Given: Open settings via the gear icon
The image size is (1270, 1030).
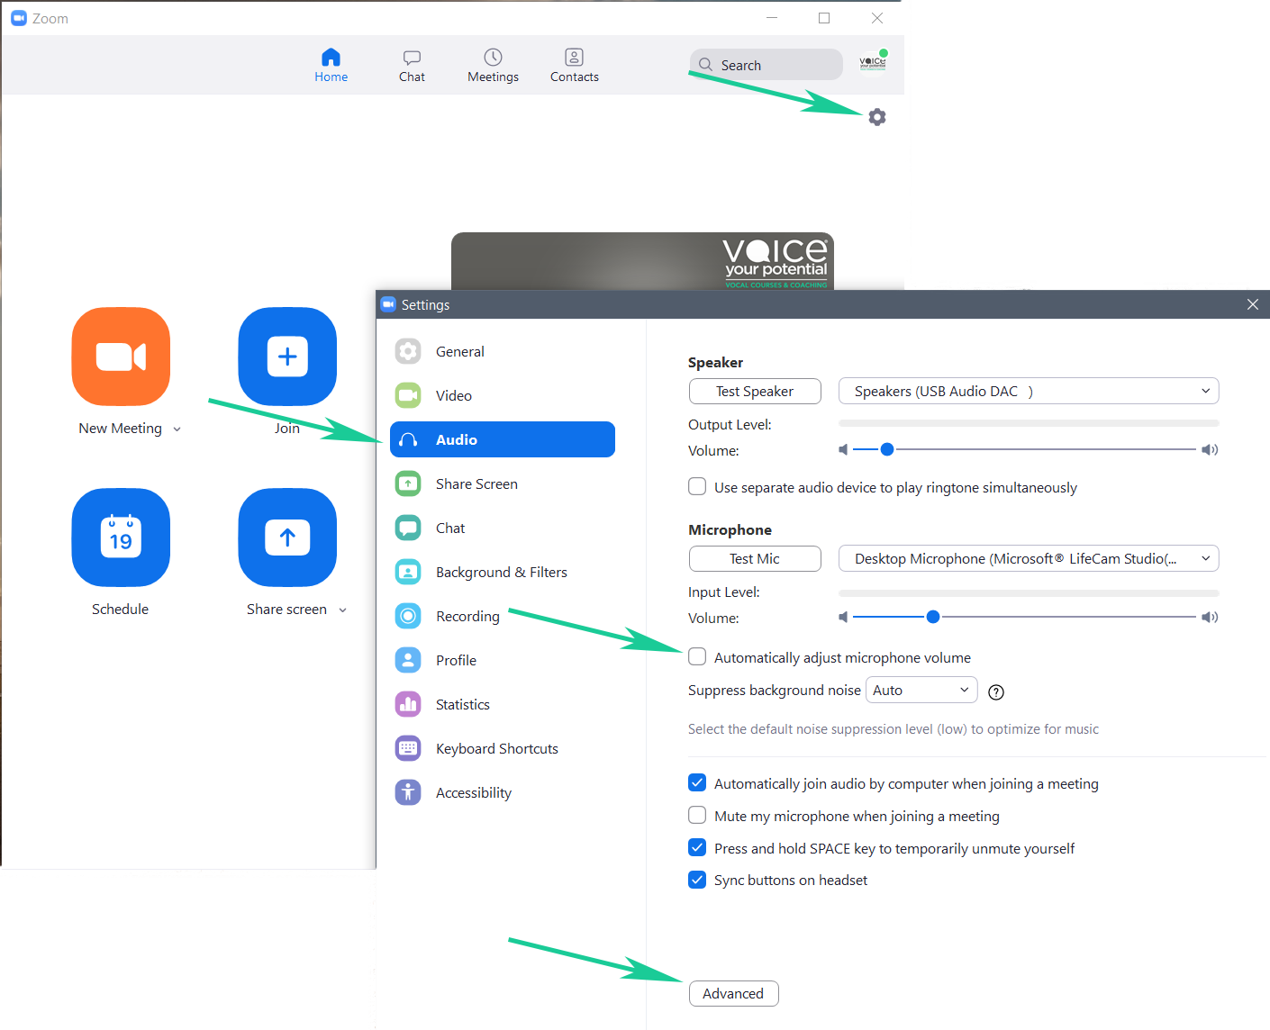Looking at the screenshot, I should tap(877, 117).
